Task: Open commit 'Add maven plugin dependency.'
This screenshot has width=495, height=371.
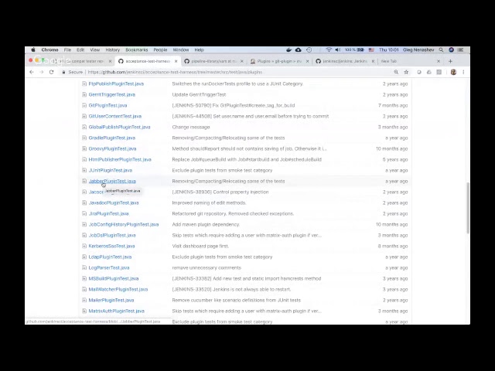Action: [x=206, y=224]
